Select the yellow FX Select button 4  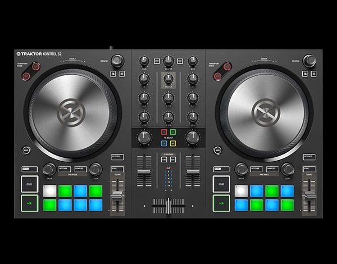point(173,143)
